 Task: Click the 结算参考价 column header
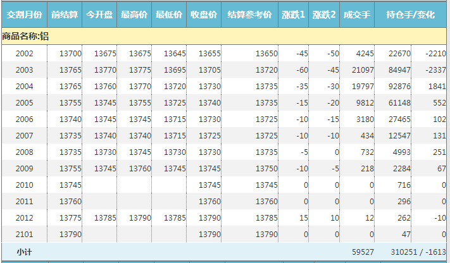(x=249, y=14)
